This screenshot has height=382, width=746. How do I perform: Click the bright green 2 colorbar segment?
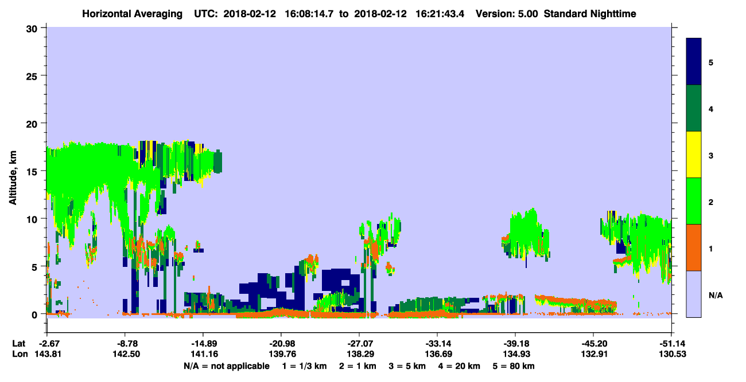pyautogui.click(x=694, y=201)
